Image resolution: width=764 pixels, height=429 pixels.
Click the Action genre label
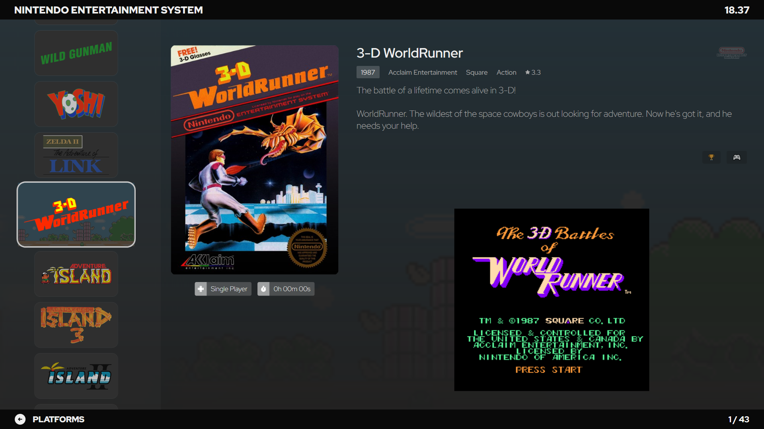click(x=506, y=72)
